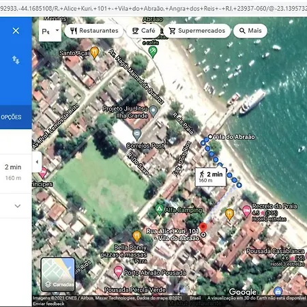The image size is (307, 307).
Task: Select the Correios Post mail pin
Action: point(137,134)
